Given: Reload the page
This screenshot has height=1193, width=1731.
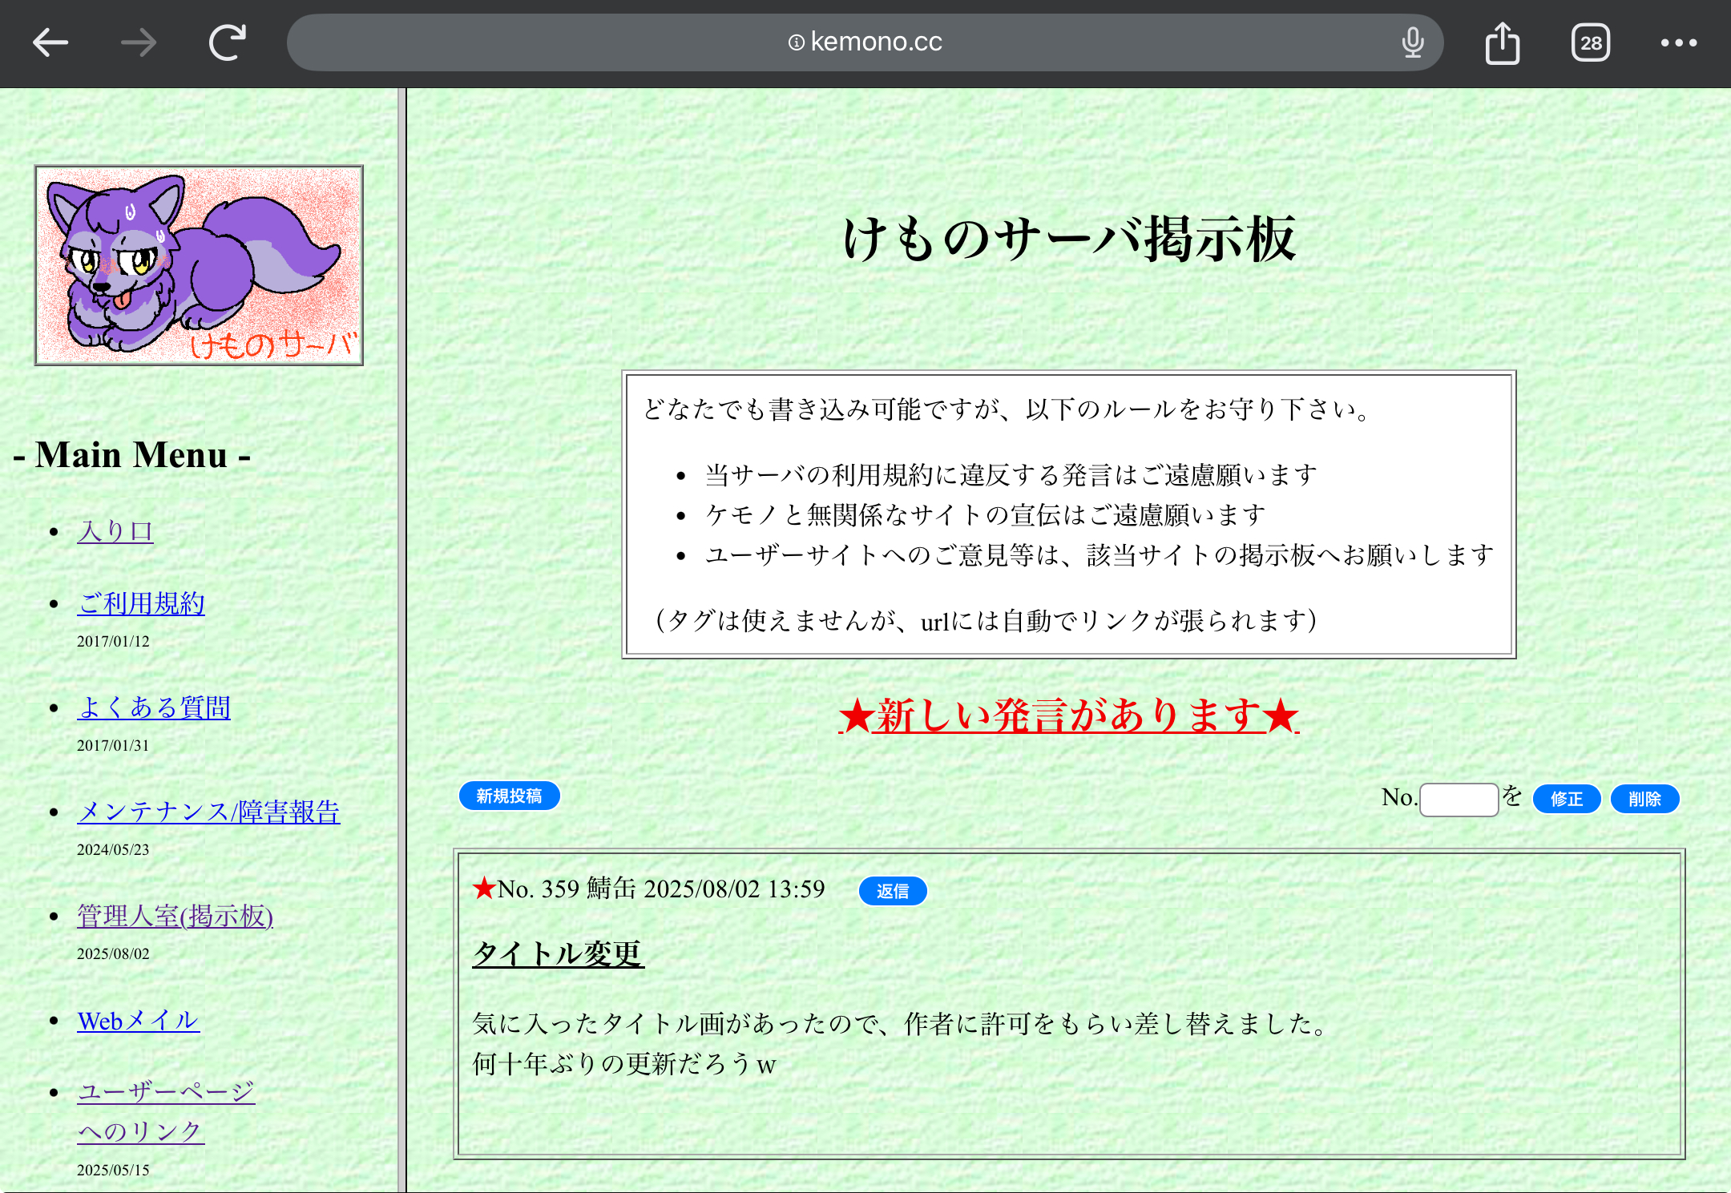Looking at the screenshot, I should [x=228, y=42].
